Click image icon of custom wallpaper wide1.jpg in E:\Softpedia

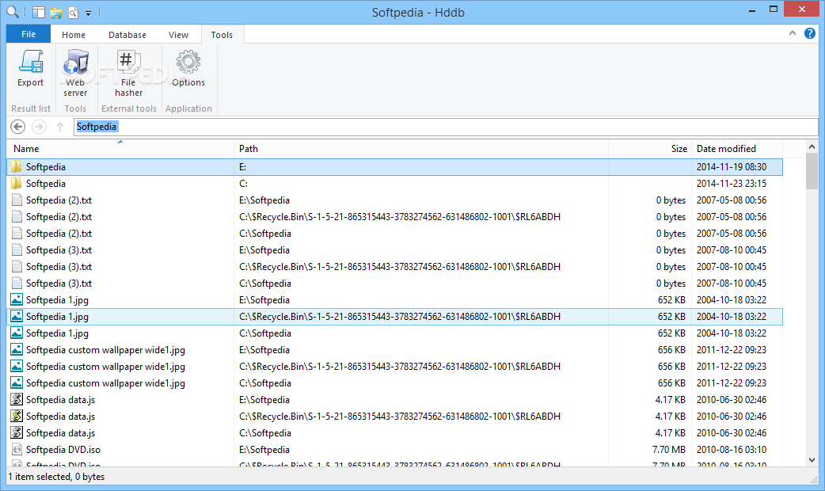(17, 350)
